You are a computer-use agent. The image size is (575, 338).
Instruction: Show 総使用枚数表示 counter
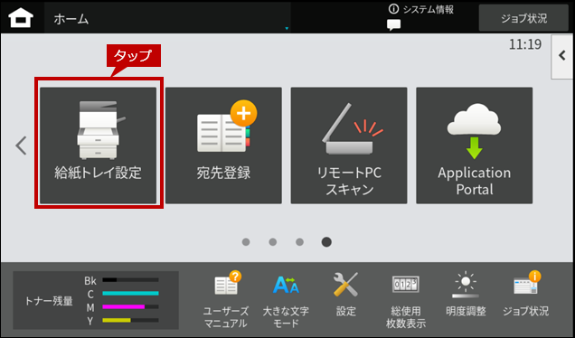click(x=406, y=299)
